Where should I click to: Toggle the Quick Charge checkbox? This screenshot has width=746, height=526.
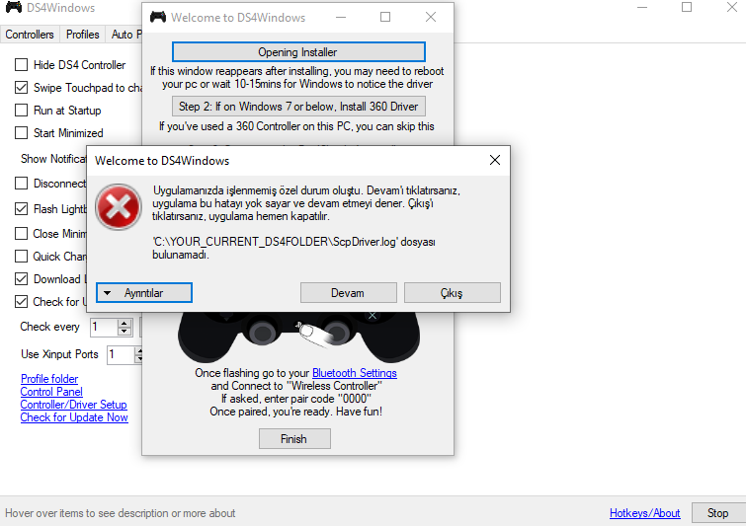[22, 257]
